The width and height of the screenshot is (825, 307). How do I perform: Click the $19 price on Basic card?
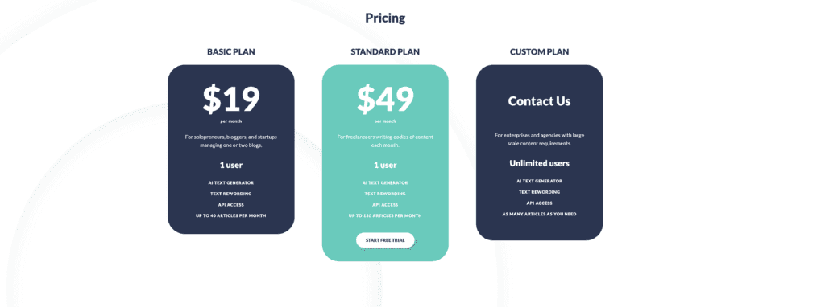(231, 99)
